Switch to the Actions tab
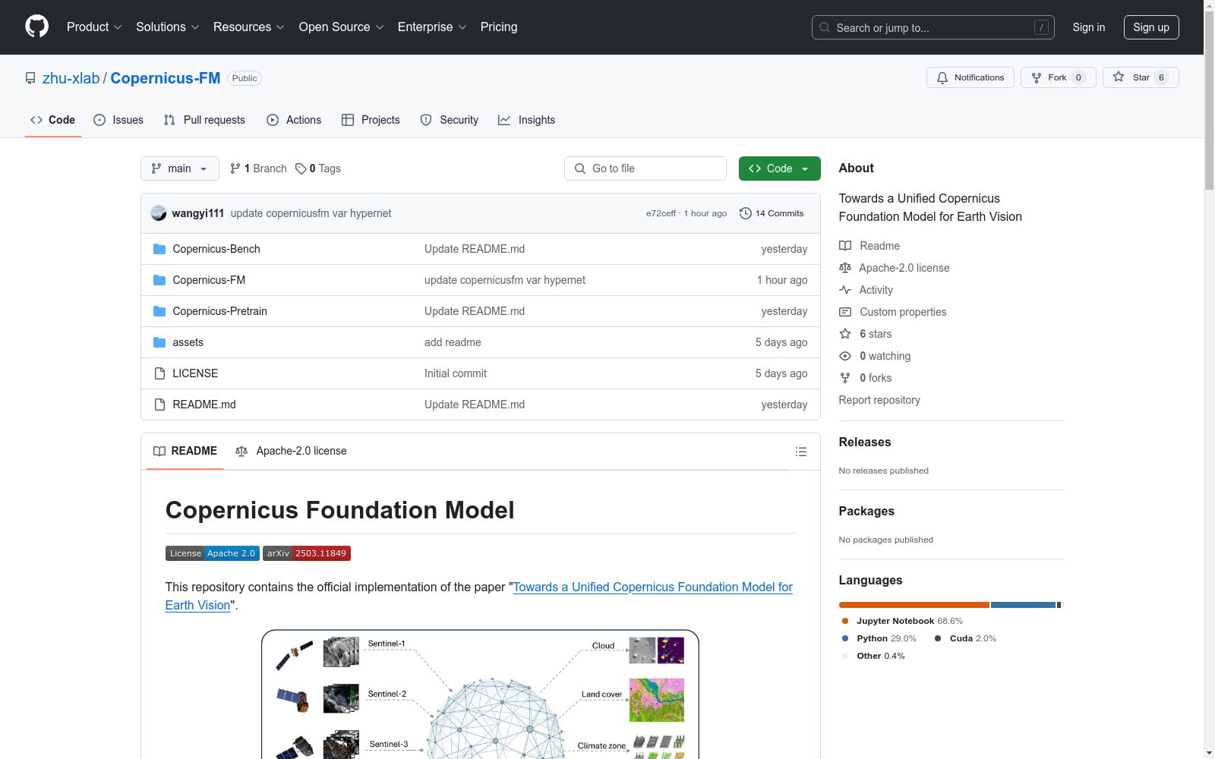This screenshot has width=1215, height=759. coord(294,120)
